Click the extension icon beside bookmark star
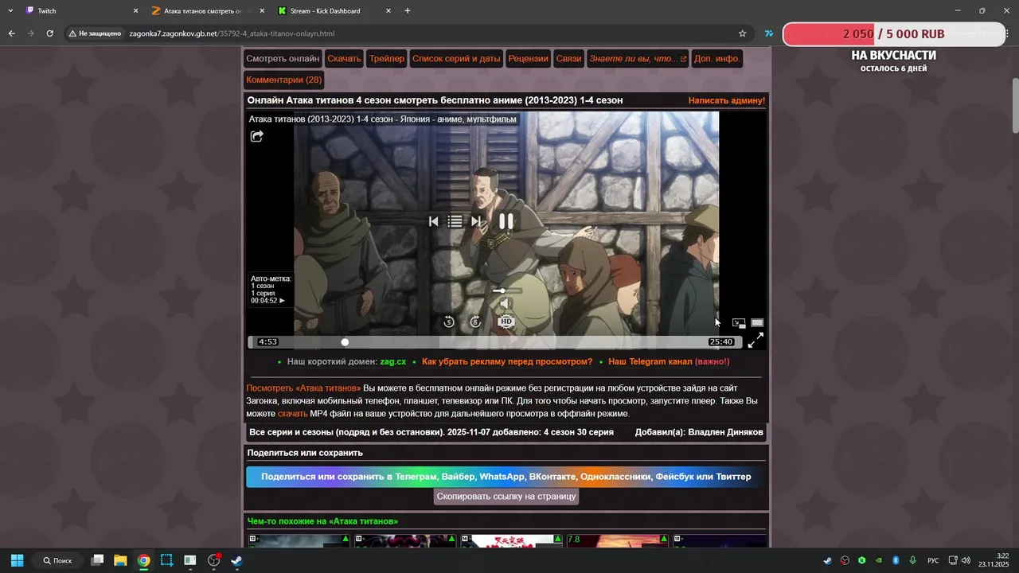The image size is (1019, 573). point(768,33)
